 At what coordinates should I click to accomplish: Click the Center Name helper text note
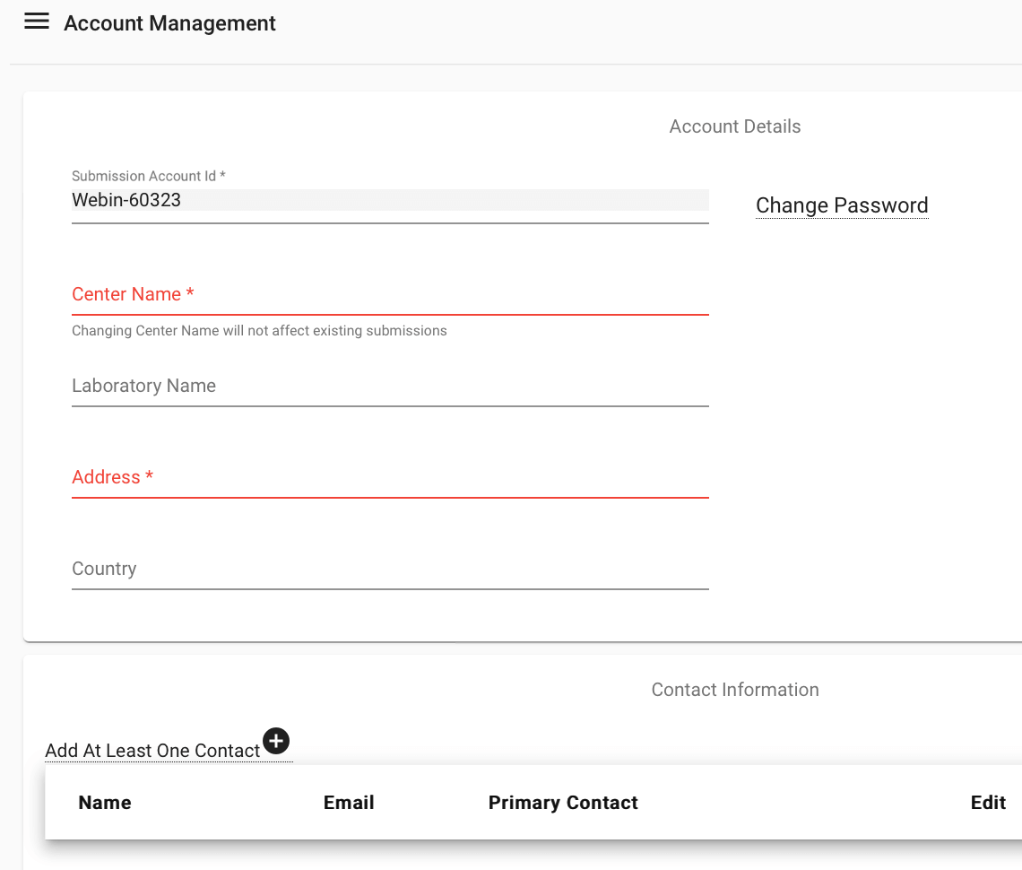pos(259,331)
